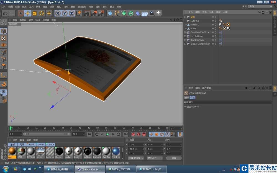Open the 文件 menu in menu bar
The height and width of the screenshot is (173, 277).
(4, 7)
